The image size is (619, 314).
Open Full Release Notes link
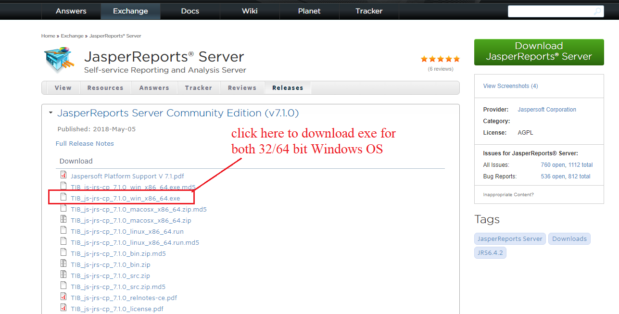(85, 143)
